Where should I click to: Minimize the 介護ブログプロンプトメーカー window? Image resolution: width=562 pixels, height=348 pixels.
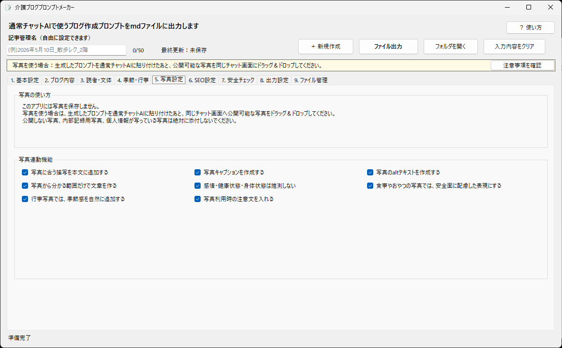[x=507, y=7]
